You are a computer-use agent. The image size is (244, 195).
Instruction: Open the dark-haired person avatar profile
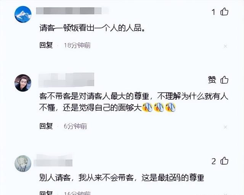click(23, 83)
